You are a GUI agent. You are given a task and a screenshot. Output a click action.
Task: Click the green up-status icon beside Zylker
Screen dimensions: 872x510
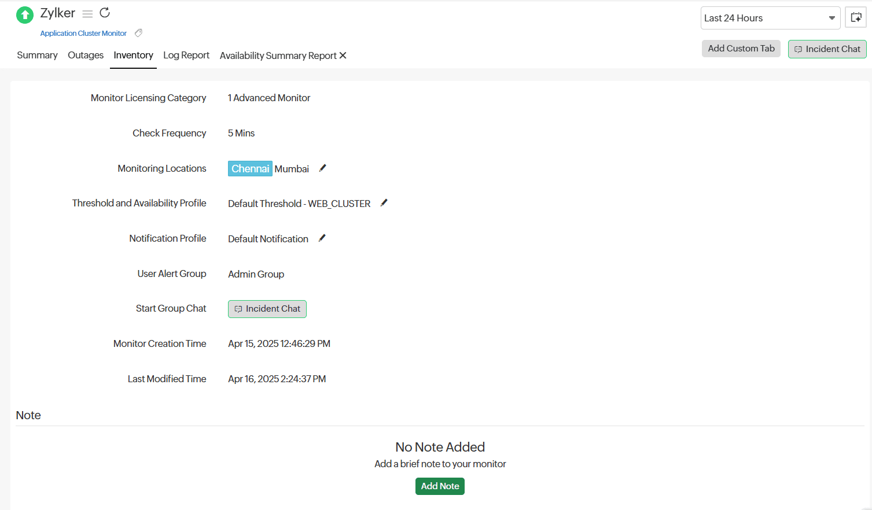point(25,14)
